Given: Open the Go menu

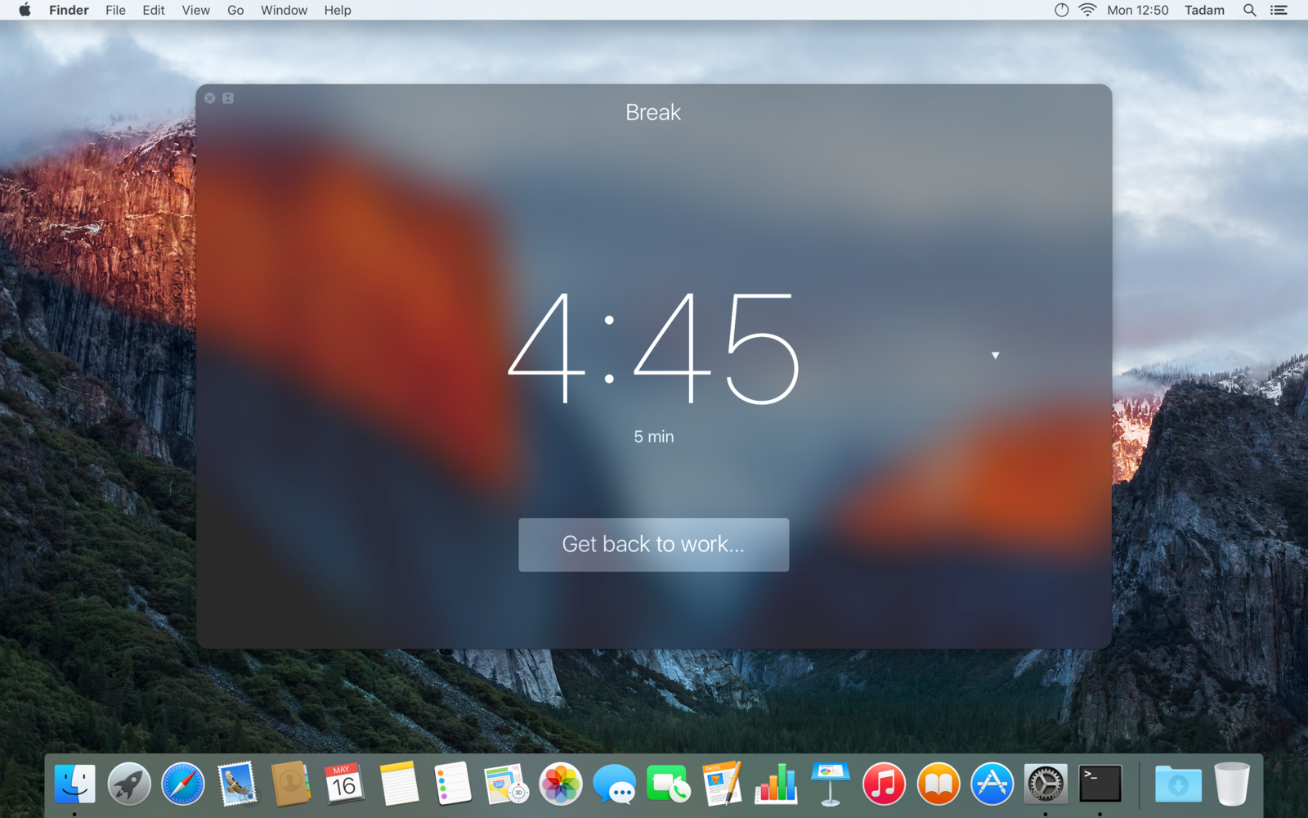Looking at the screenshot, I should 235,10.
